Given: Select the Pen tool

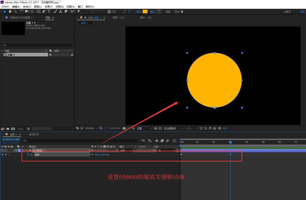Looking at the screenshot, I should [x=44, y=12].
